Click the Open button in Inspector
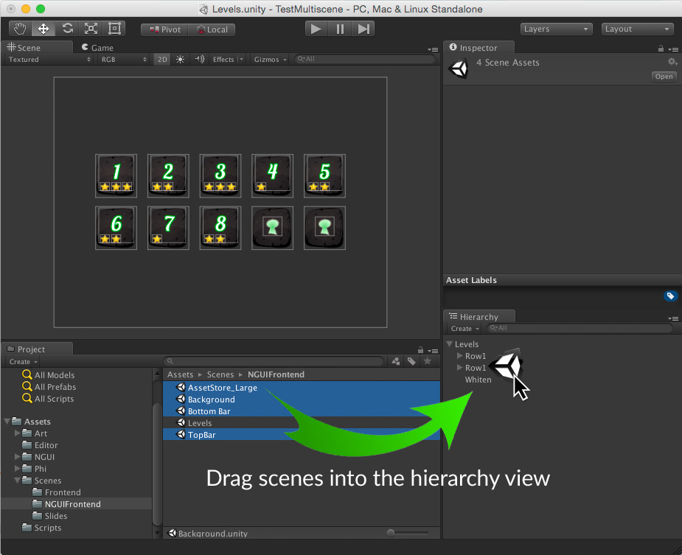The width and height of the screenshot is (682, 555). point(664,77)
